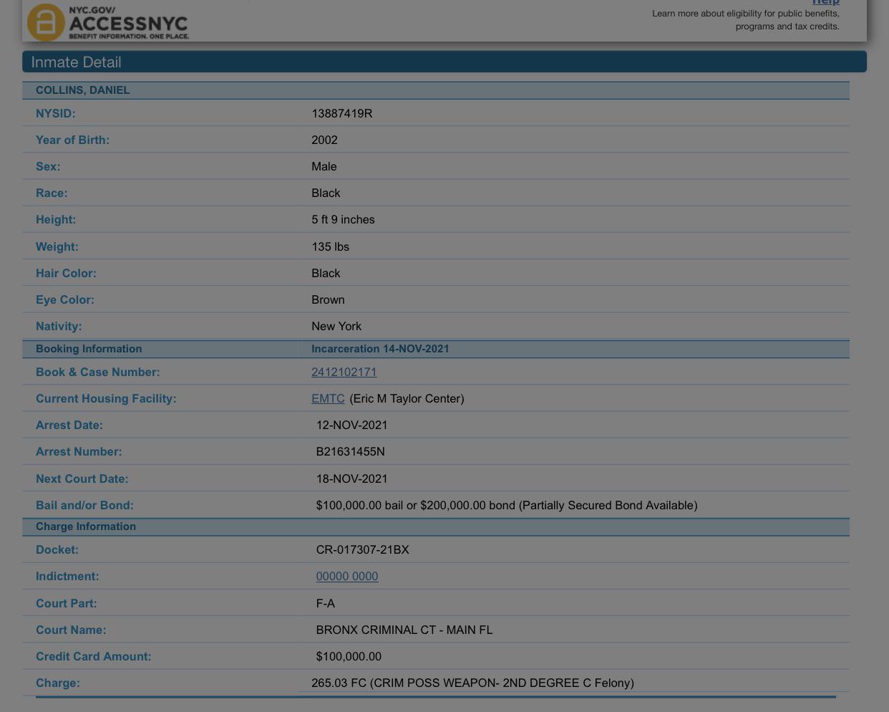Select the Charge 265.03 FC description
Image resolution: width=889 pixels, height=712 pixels.
[x=472, y=683]
